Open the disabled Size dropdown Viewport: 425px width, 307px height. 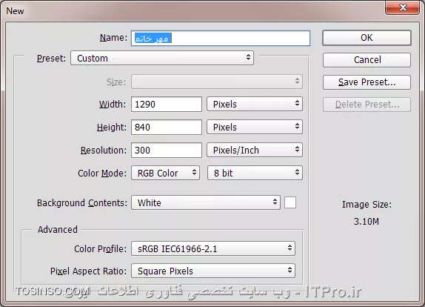pos(217,82)
